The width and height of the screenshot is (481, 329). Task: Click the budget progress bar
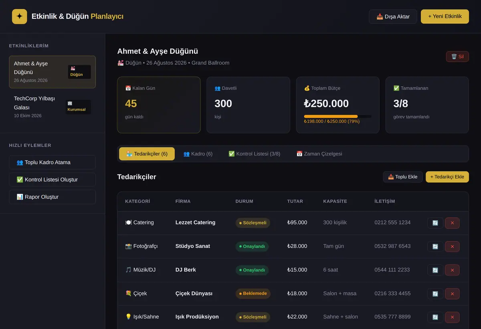click(x=338, y=117)
